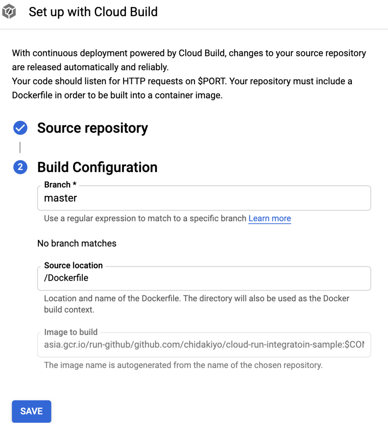Focus the Source location field with /Dockerfile
This screenshot has width=388, height=434.
[204, 278]
